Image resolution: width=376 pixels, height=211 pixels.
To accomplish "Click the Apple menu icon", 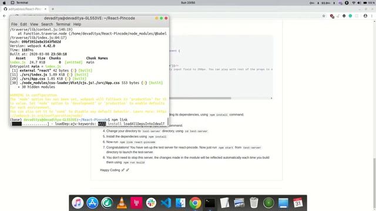I will click(x=4, y=2).
